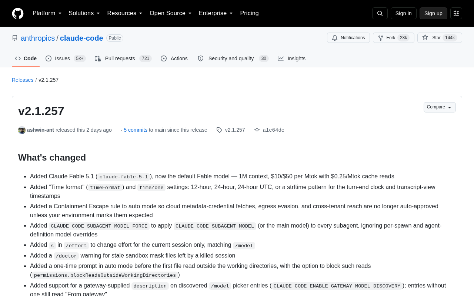The height and width of the screenshot is (296, 474).
Task: Open ashwin-ant's profile link
Action: point(40,130)
